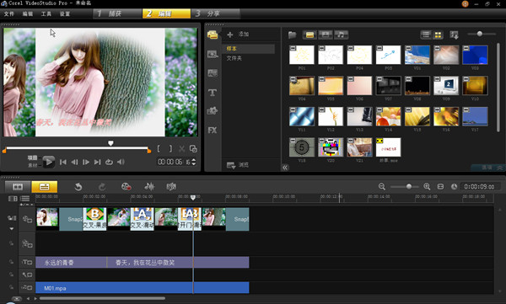Open the sort clips in library menu
Screen dimensions: 506x304
coord(454,35)
